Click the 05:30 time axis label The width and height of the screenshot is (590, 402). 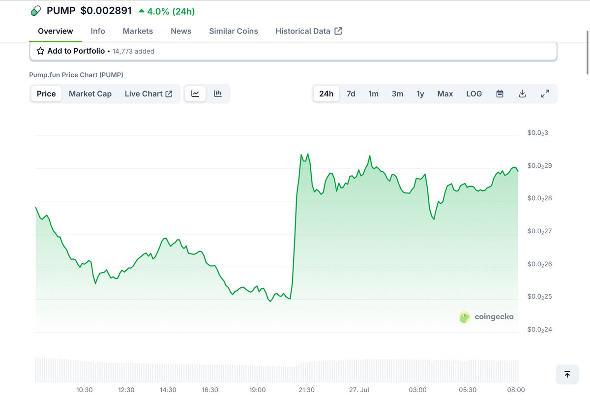point(468,390)
